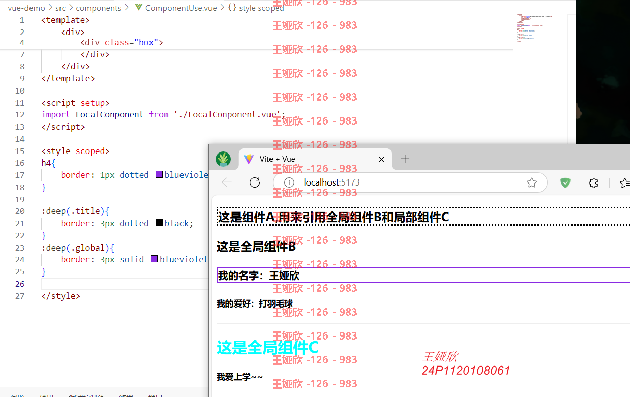
Task: Add this page to favorites with star
Action: coord(532,182)
